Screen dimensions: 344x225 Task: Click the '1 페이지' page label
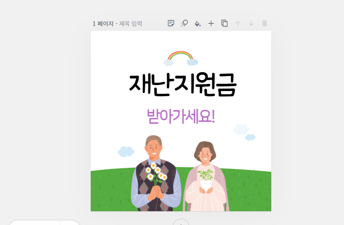click(x=103, y=23)
